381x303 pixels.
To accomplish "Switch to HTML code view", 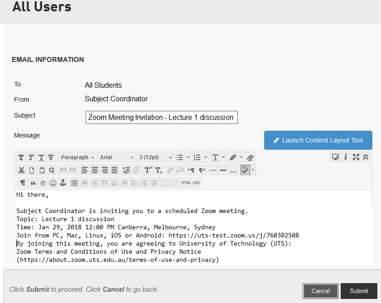I will [x=186, y=183].
